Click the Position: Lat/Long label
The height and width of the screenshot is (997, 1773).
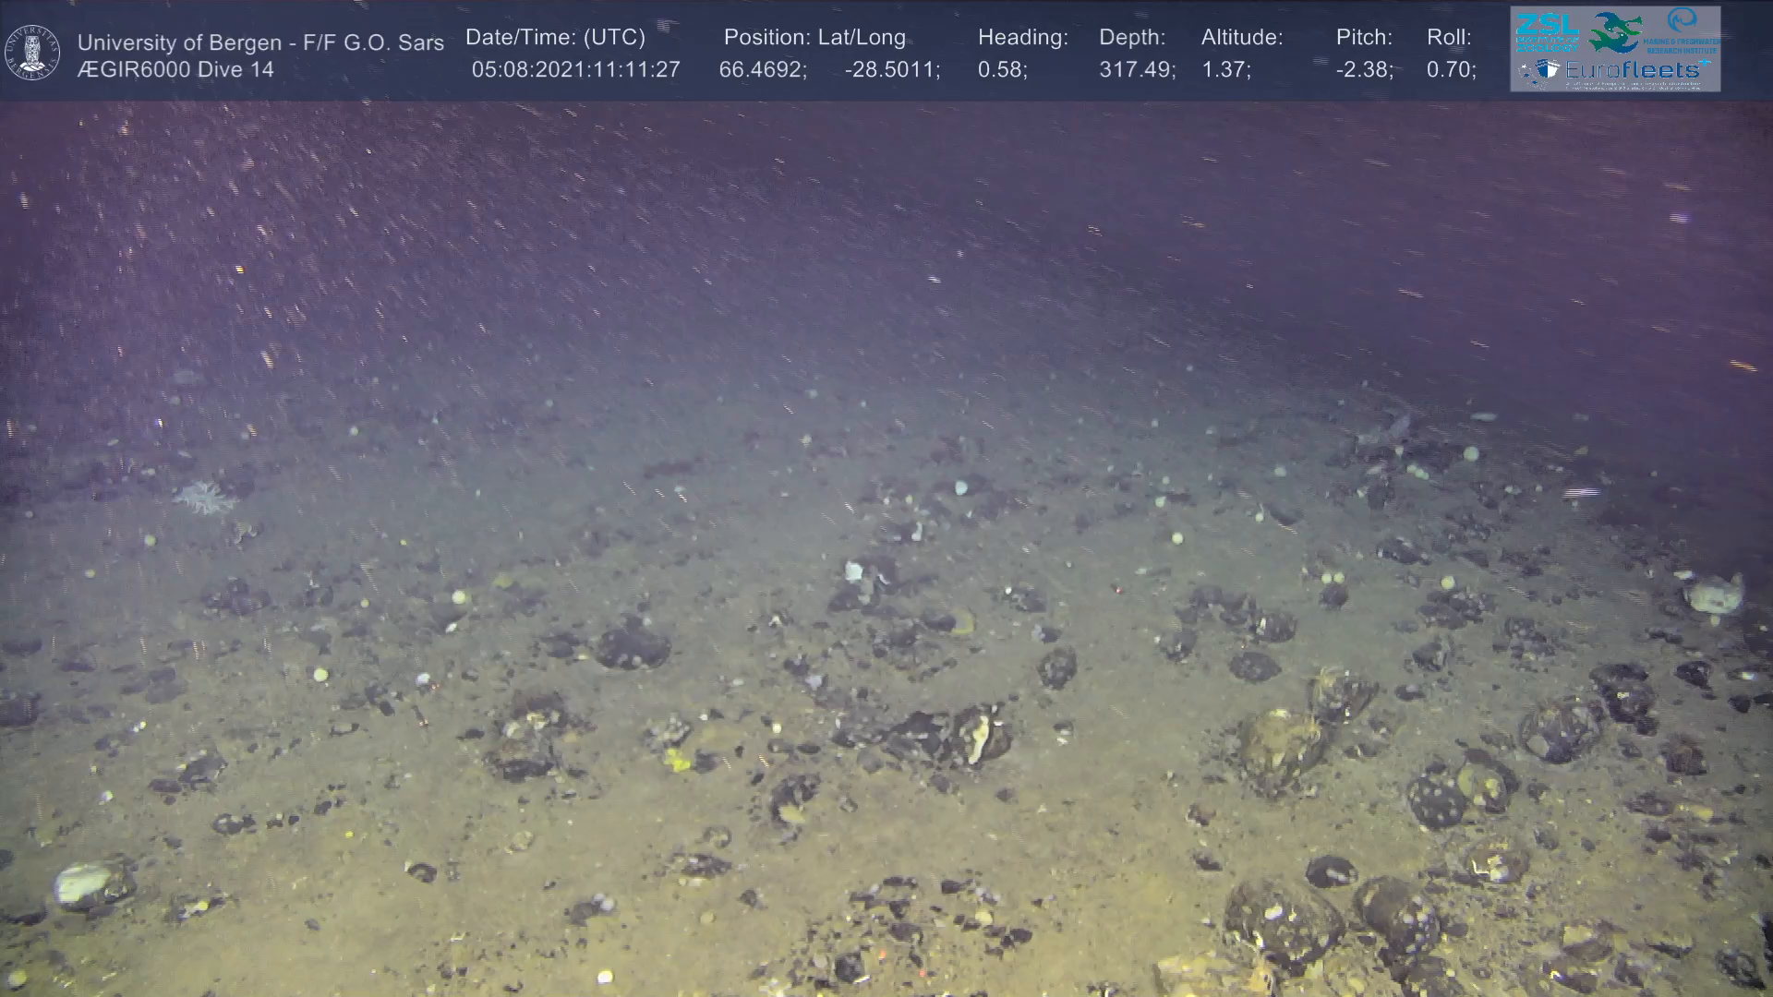click(x=814, y=38)
